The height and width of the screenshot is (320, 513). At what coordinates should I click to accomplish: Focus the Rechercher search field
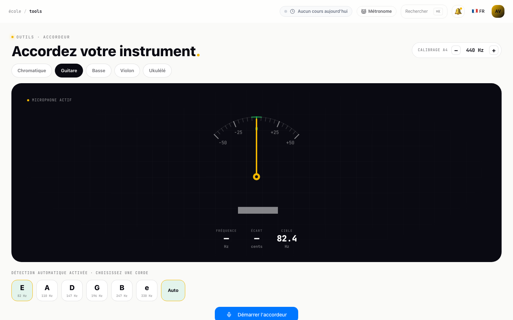pos(424,11)
